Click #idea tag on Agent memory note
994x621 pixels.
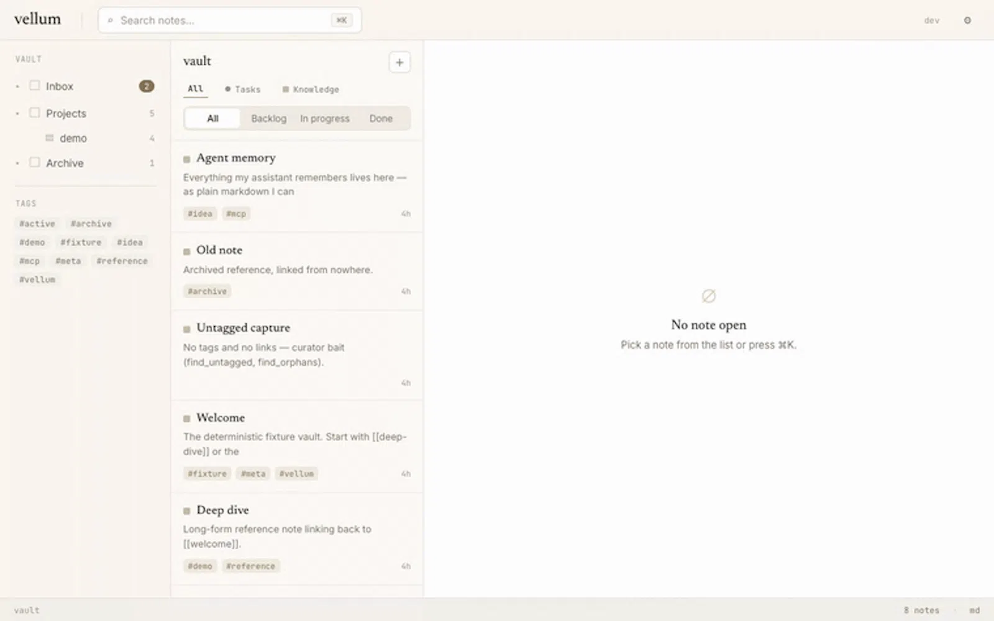[200, 214]
